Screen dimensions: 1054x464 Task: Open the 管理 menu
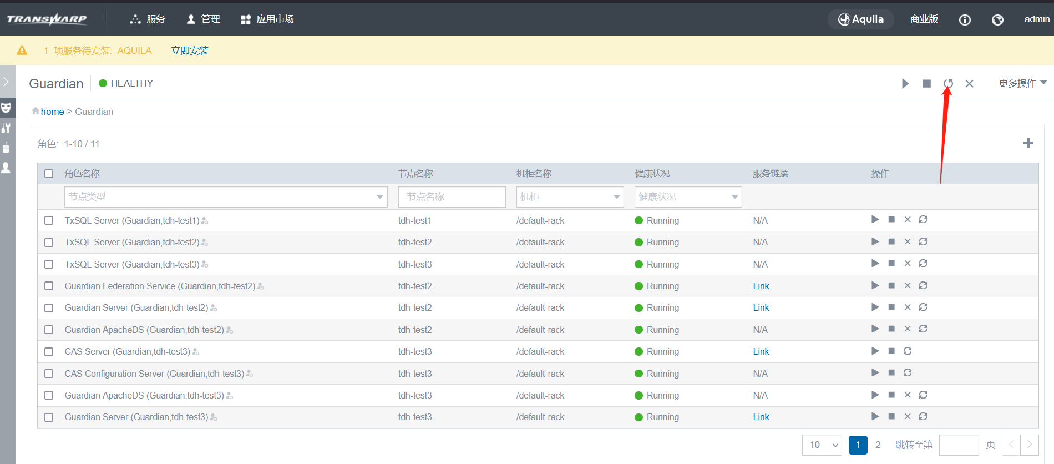pos(204,19)
